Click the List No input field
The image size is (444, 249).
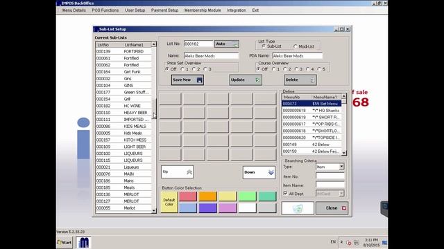pyautogui.click(x=198, y=44)
